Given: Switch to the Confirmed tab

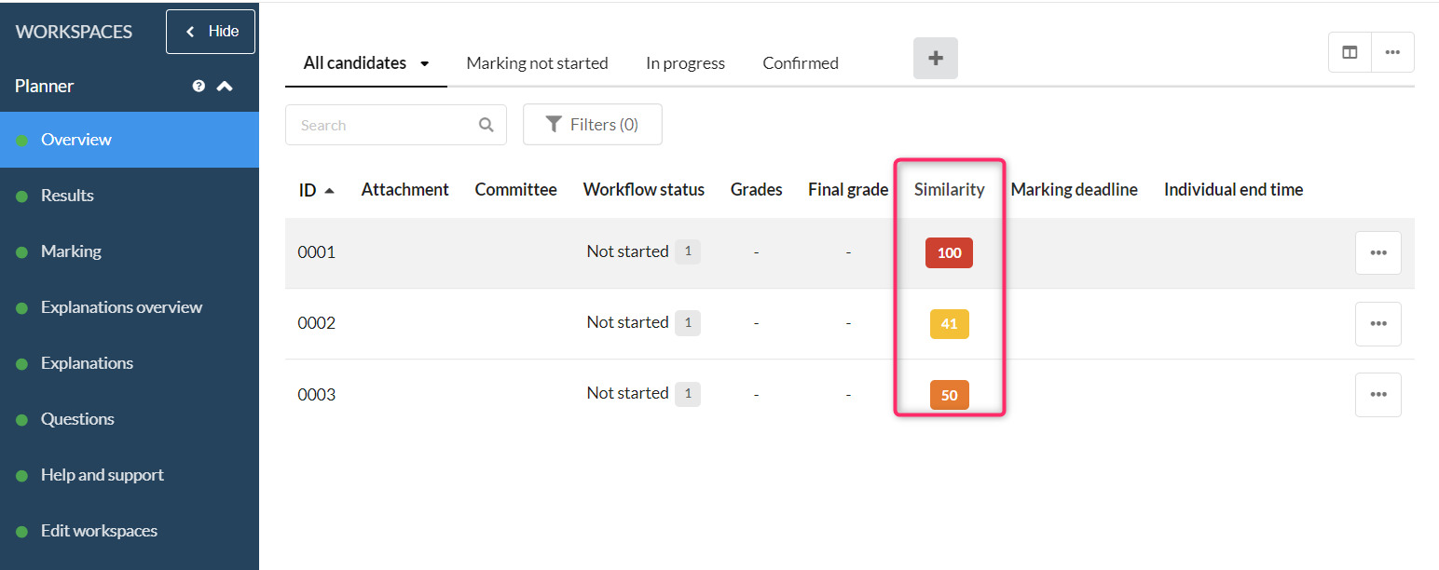Looking at the screenshot, I should [800, 62].
